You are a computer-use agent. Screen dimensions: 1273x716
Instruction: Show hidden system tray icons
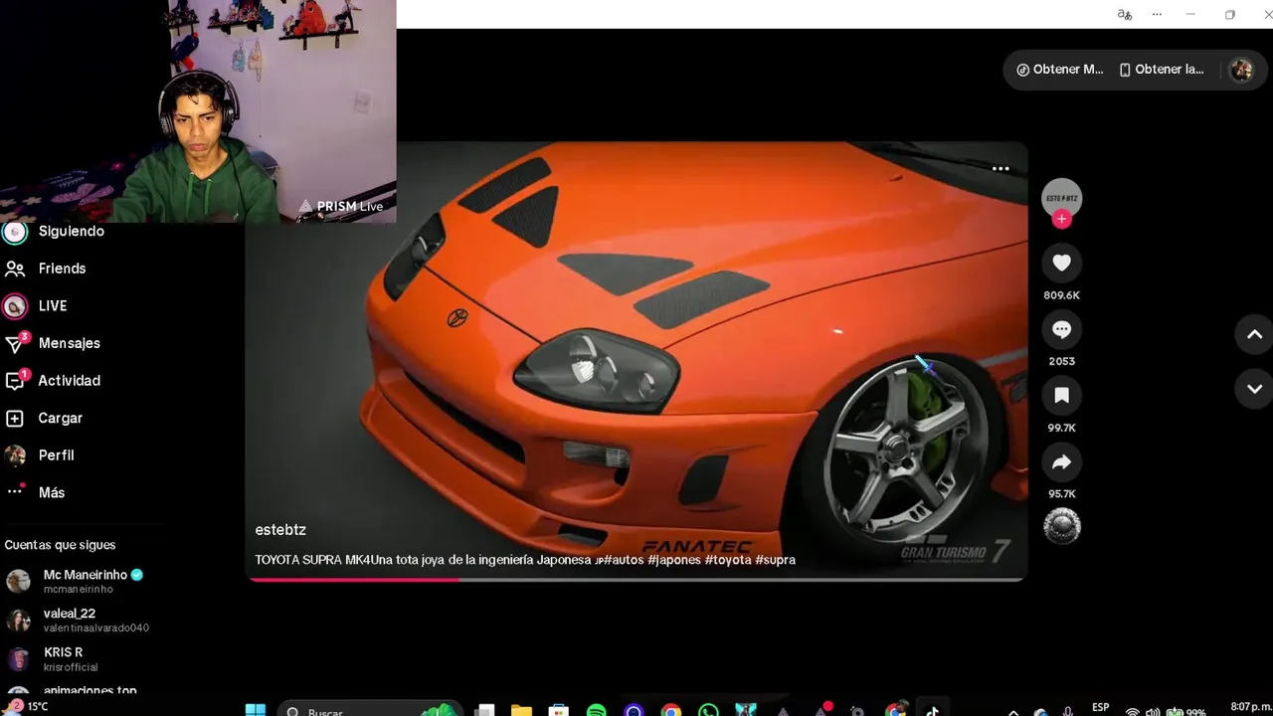(x=1013, y=711)
